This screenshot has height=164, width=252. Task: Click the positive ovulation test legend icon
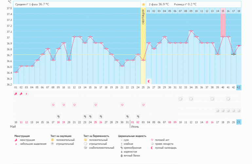(x=53, y=140)
